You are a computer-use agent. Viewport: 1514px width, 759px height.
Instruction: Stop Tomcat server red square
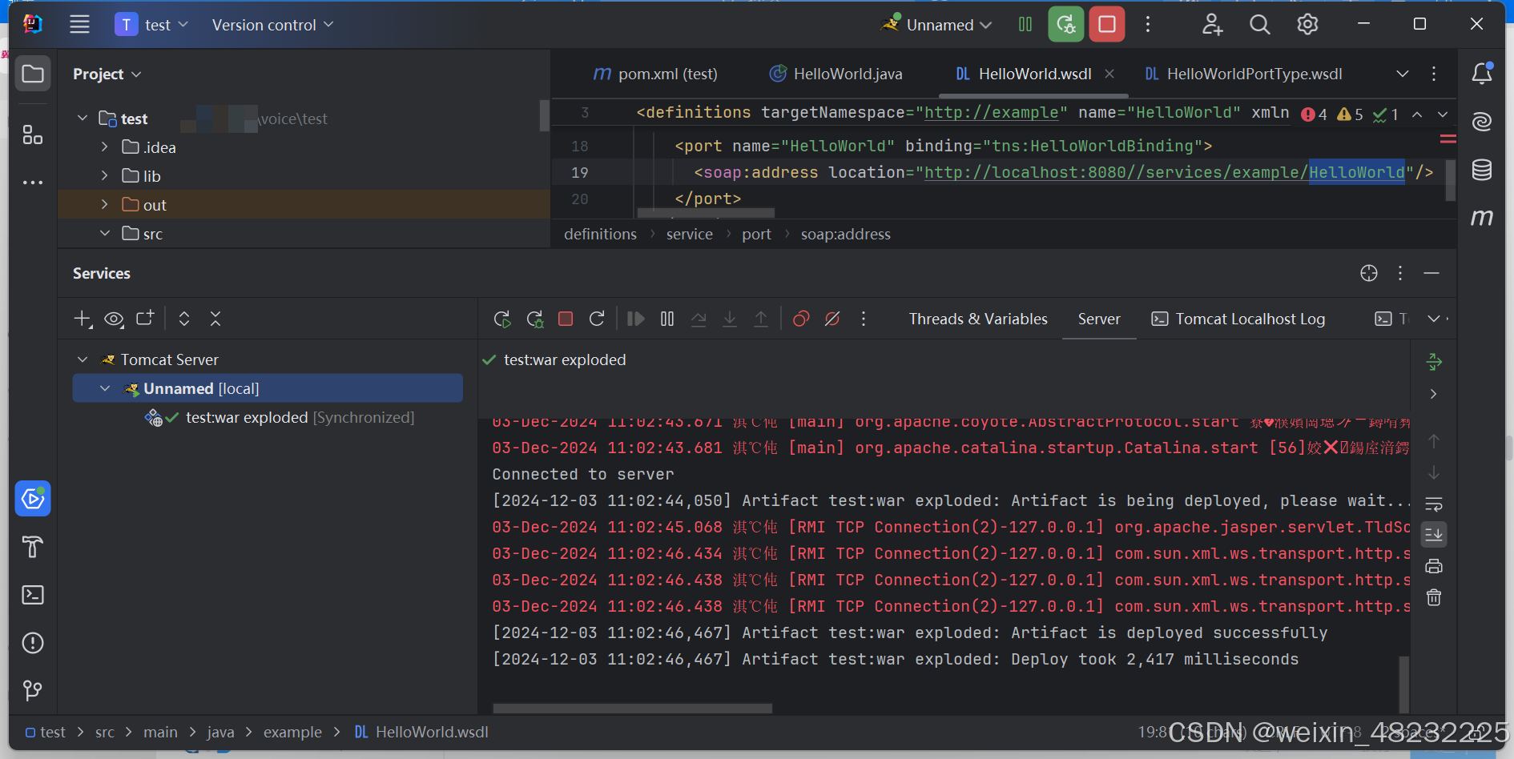coord(566,319)
